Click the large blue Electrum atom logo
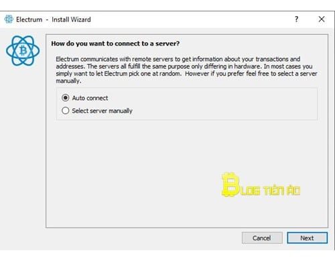The image size is (335, 261). tap(23, 51)
